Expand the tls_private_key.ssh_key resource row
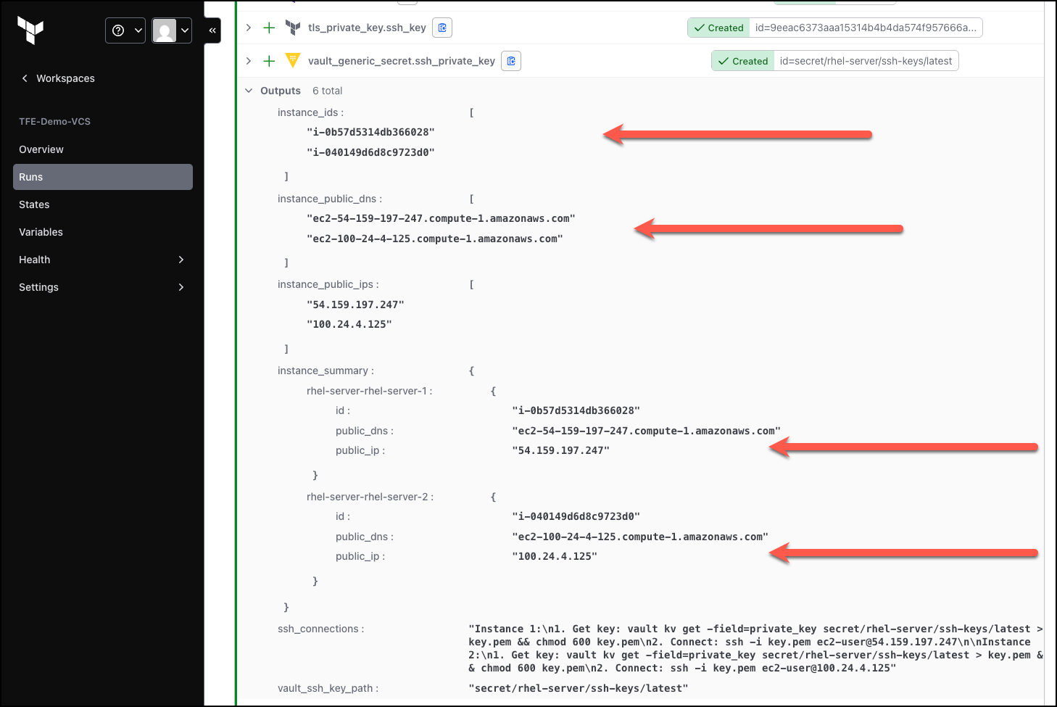The image size is (1057, 707). [x=249, y=28]
